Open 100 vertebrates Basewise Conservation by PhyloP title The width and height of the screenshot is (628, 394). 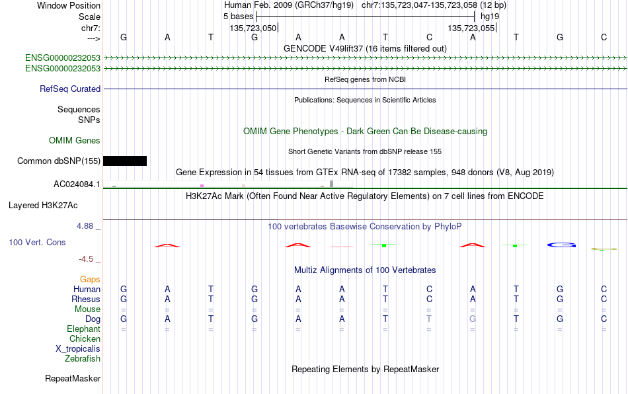click(365, 227)
